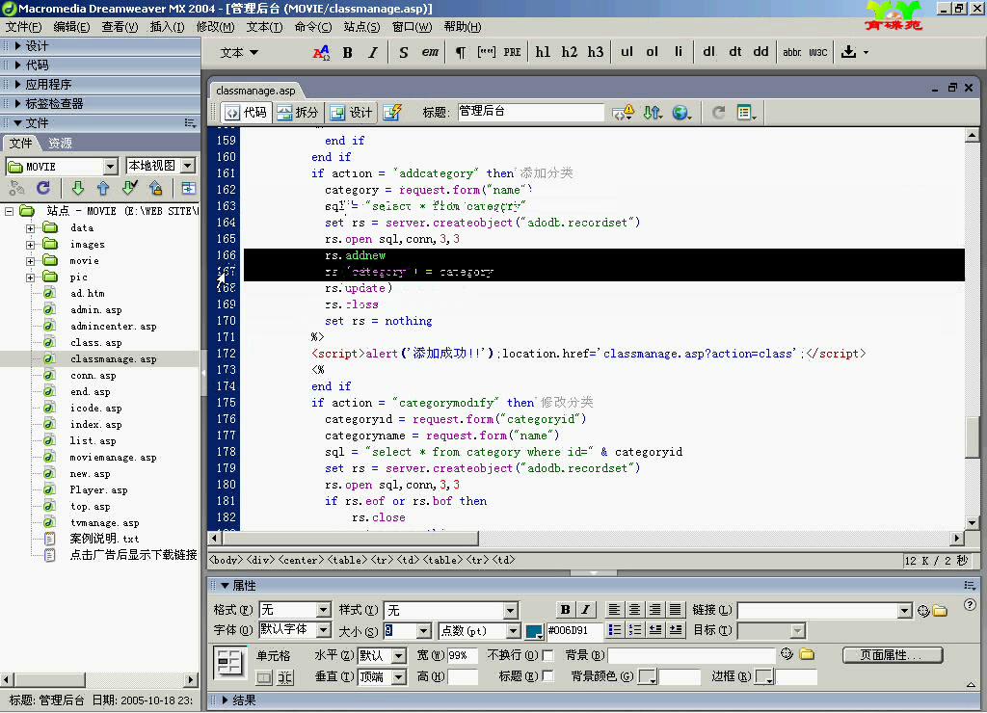Insert Heading 3 (h3) tag
This screenshot has width=987, height=713.
coord(596,53)
